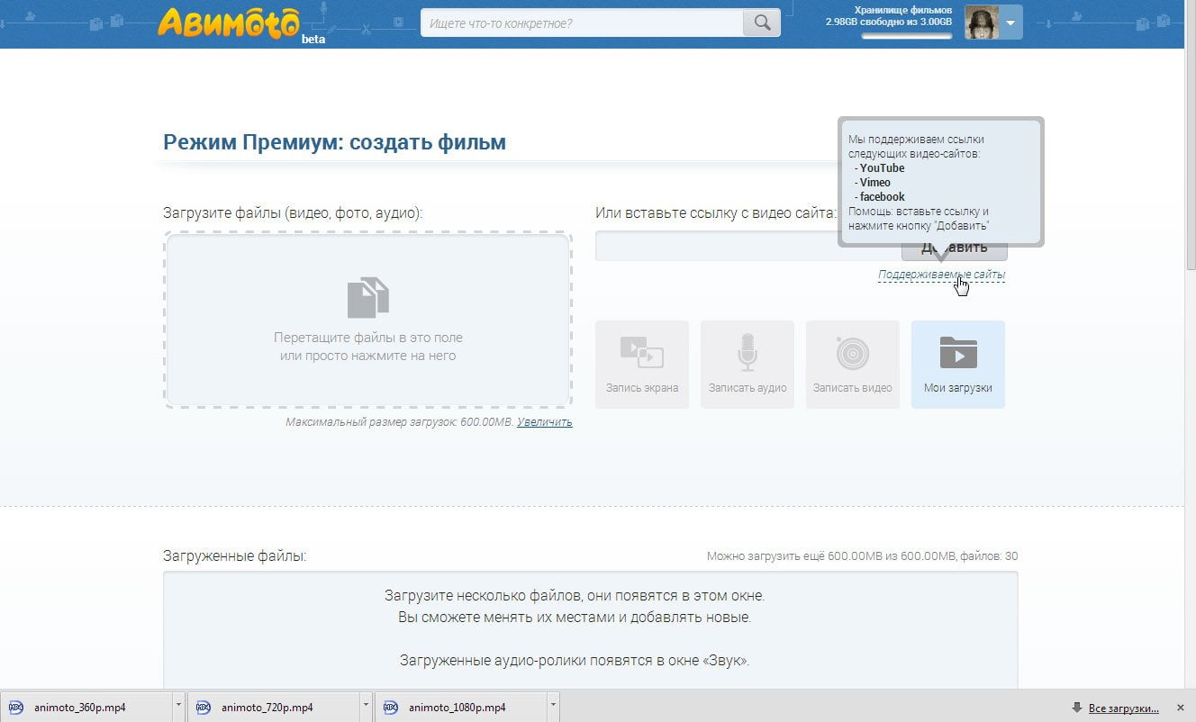The height and width of the screenshot is (722, 1196).
Task: Expand the animoto_720p.mp4 download menu arrow
Action: [x=365, y=707]
